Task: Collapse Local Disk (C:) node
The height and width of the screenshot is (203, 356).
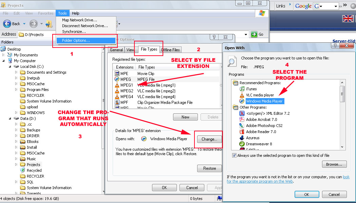Action: tap(10, 67)
